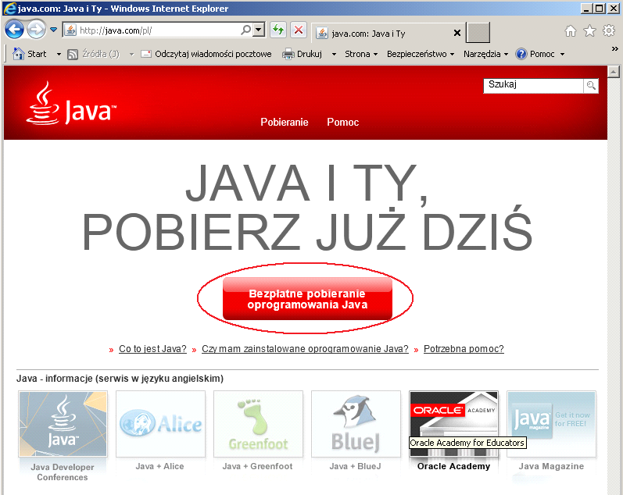The width and height of the screenshot is (623, 495).
Task: Expand the Start button dropdown arrow
Action: click(x=59, y=54)
